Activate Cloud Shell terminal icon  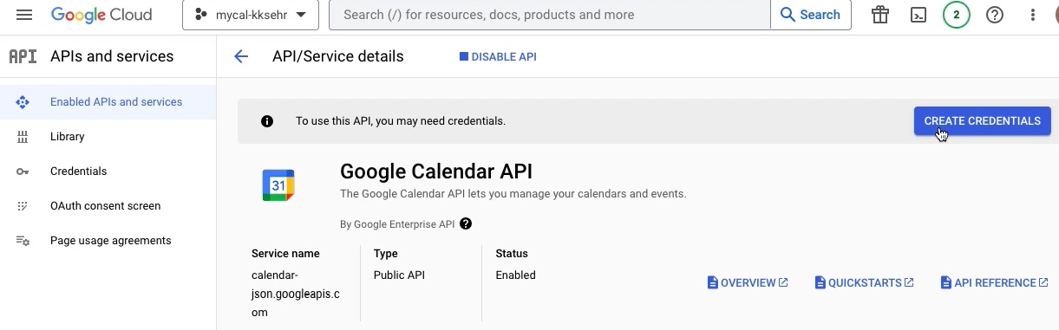918,15
